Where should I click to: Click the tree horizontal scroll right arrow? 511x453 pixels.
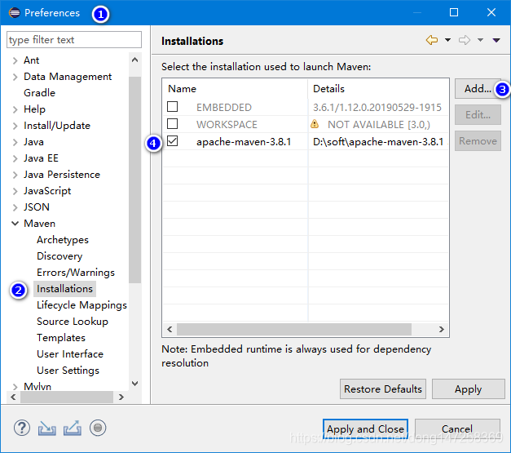click(121, 397)
